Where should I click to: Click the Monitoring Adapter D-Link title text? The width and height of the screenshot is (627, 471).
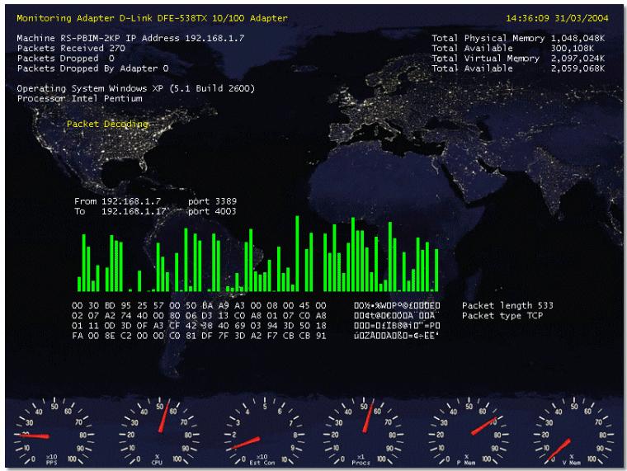(x=152, y=18)
